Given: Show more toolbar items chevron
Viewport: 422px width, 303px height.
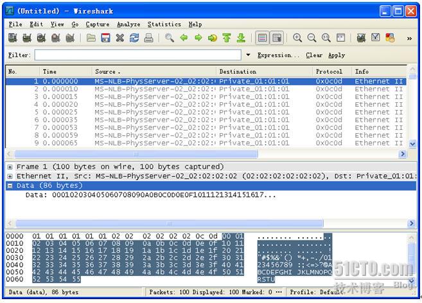Looking at the screenshot, I should point(409,39).
